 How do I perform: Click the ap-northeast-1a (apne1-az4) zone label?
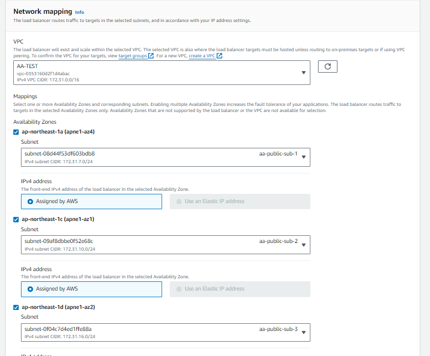[58, 131]
